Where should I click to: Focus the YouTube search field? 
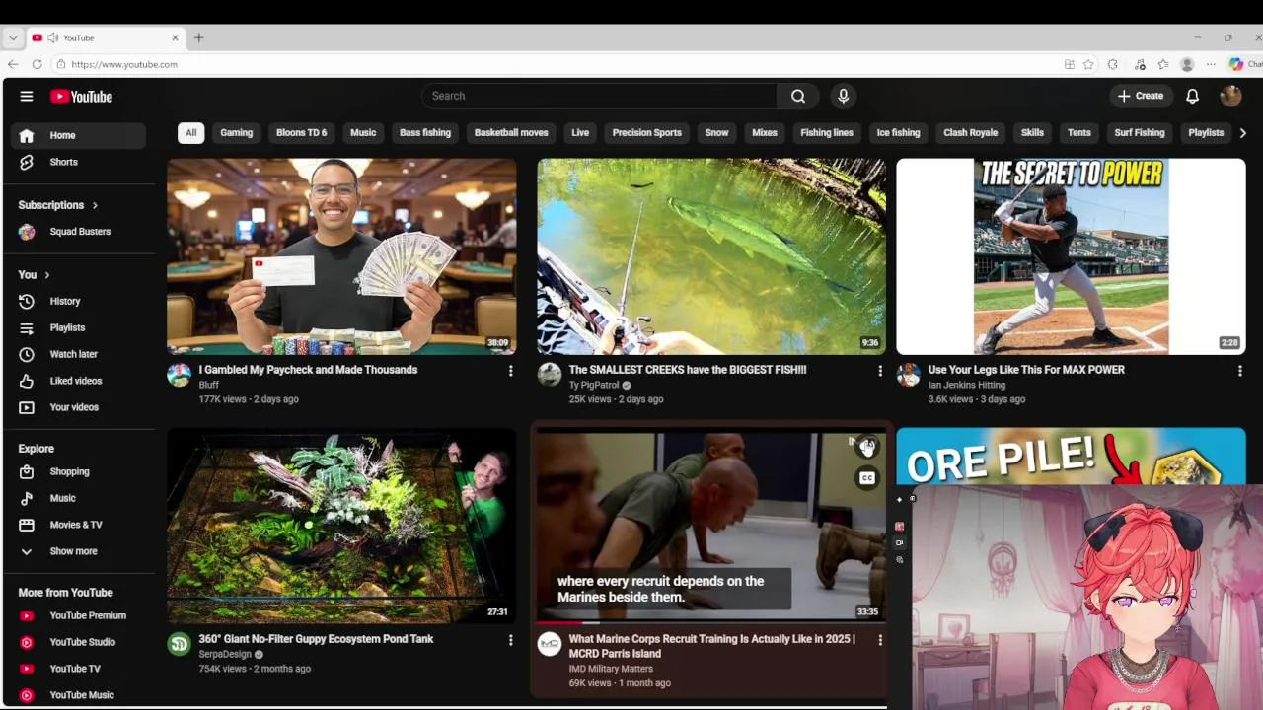click(599, 96)
